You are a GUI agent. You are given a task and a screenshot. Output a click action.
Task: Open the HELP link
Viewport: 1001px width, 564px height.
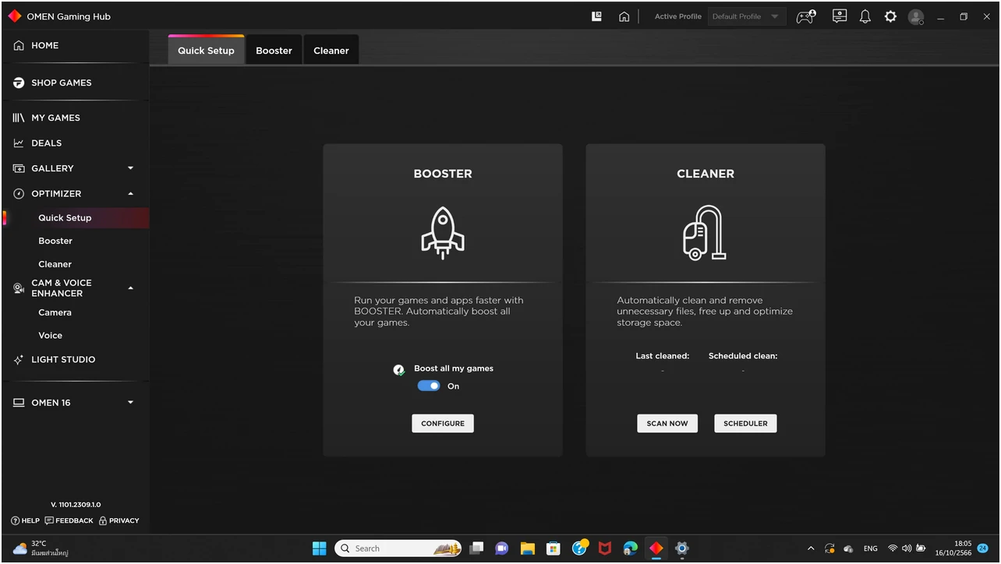(x=26, y=521)
